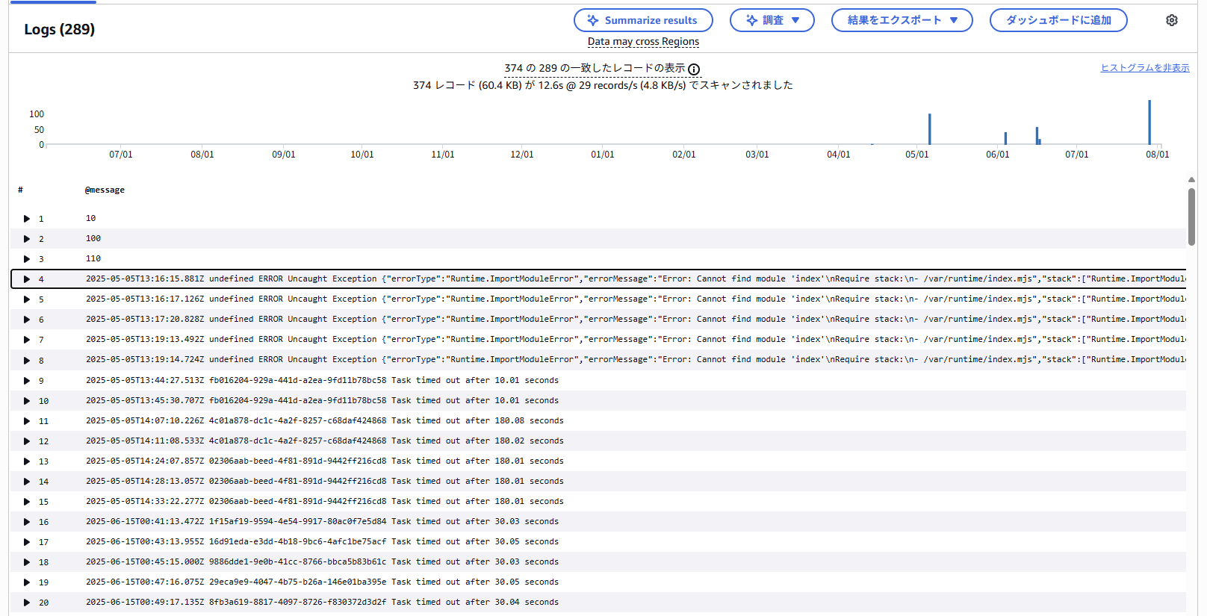Click message value 110 in row 3
Image resolution: width=1207 pixels, height=616 pixels.
(x=93, y=259)
